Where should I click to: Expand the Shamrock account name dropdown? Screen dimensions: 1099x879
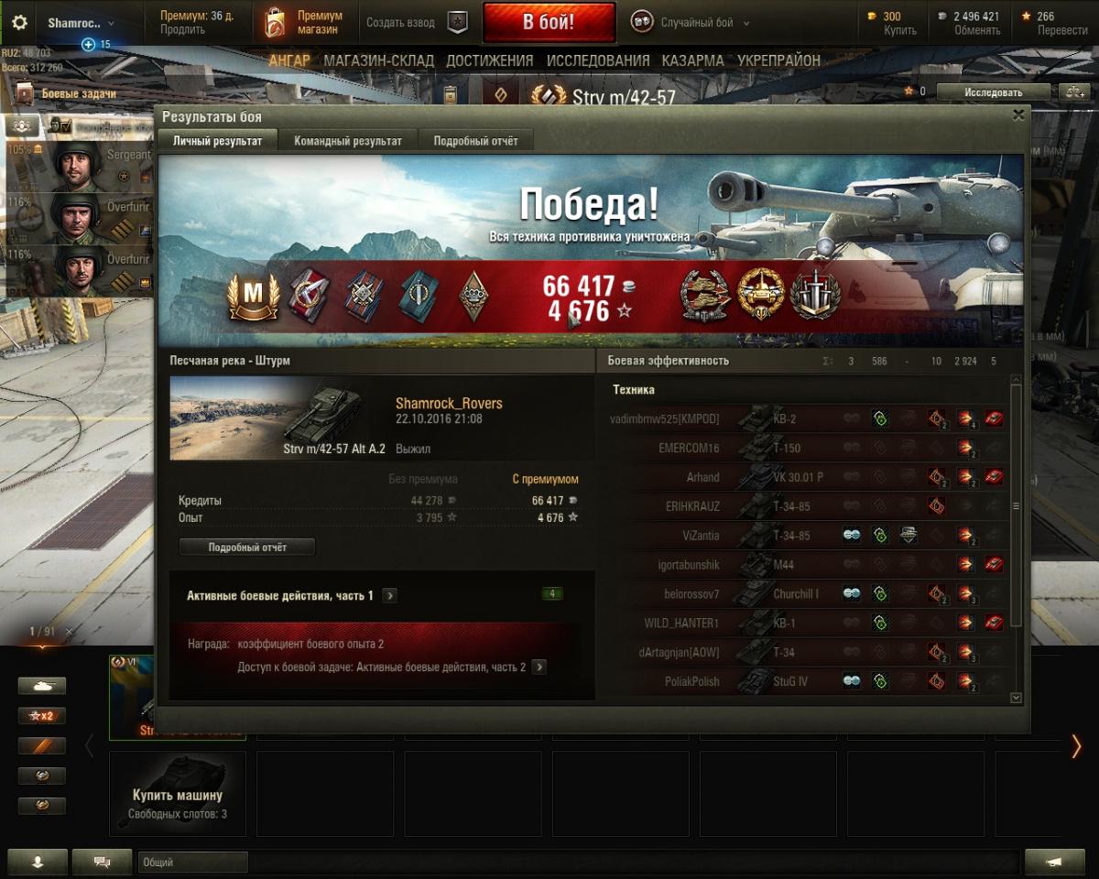[82, 23]
